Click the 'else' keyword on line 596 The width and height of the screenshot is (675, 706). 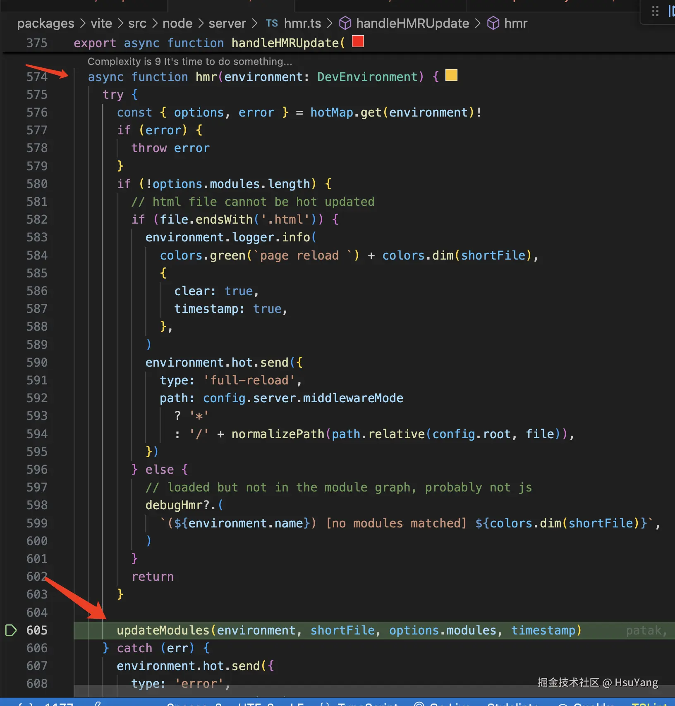[160, 470]
